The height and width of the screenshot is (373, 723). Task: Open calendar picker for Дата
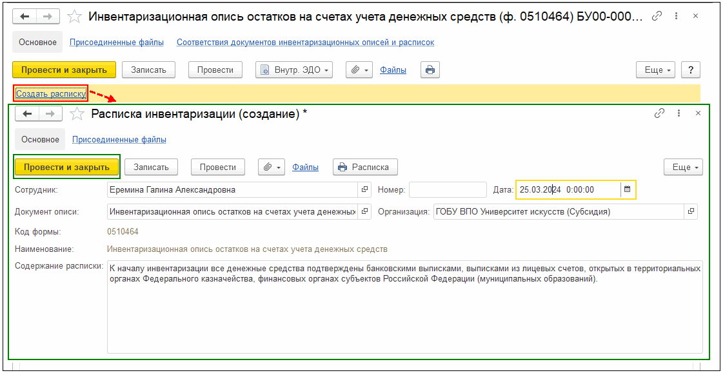coord(627,189)
